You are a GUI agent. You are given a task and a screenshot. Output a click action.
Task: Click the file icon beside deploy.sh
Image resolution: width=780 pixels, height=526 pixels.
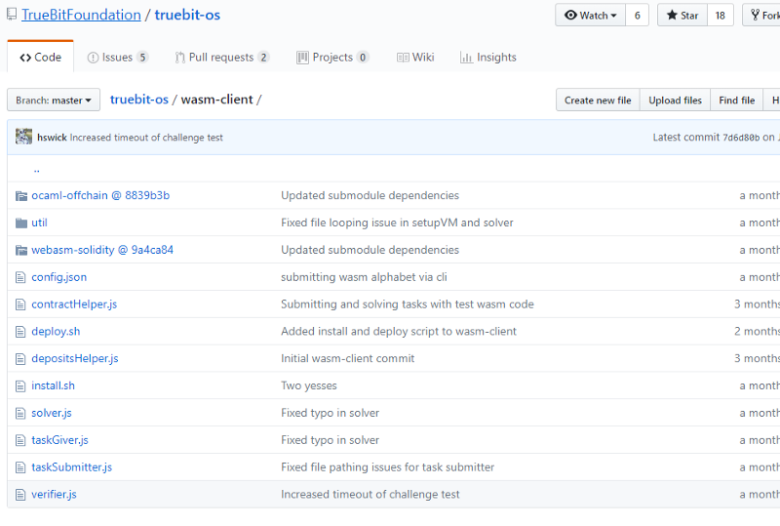coord(21,332)
